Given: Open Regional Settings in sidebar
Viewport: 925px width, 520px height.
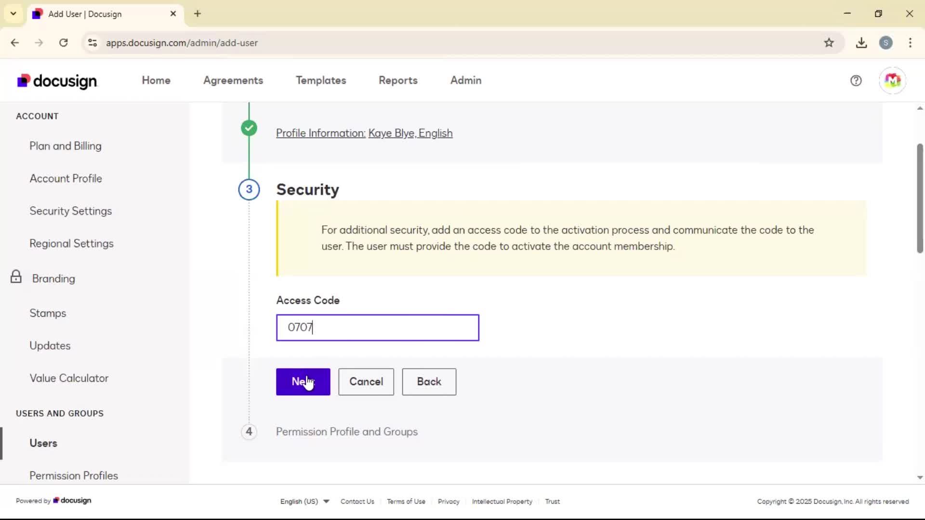Looking at the screenshot, I should click(x=72, y=244).
